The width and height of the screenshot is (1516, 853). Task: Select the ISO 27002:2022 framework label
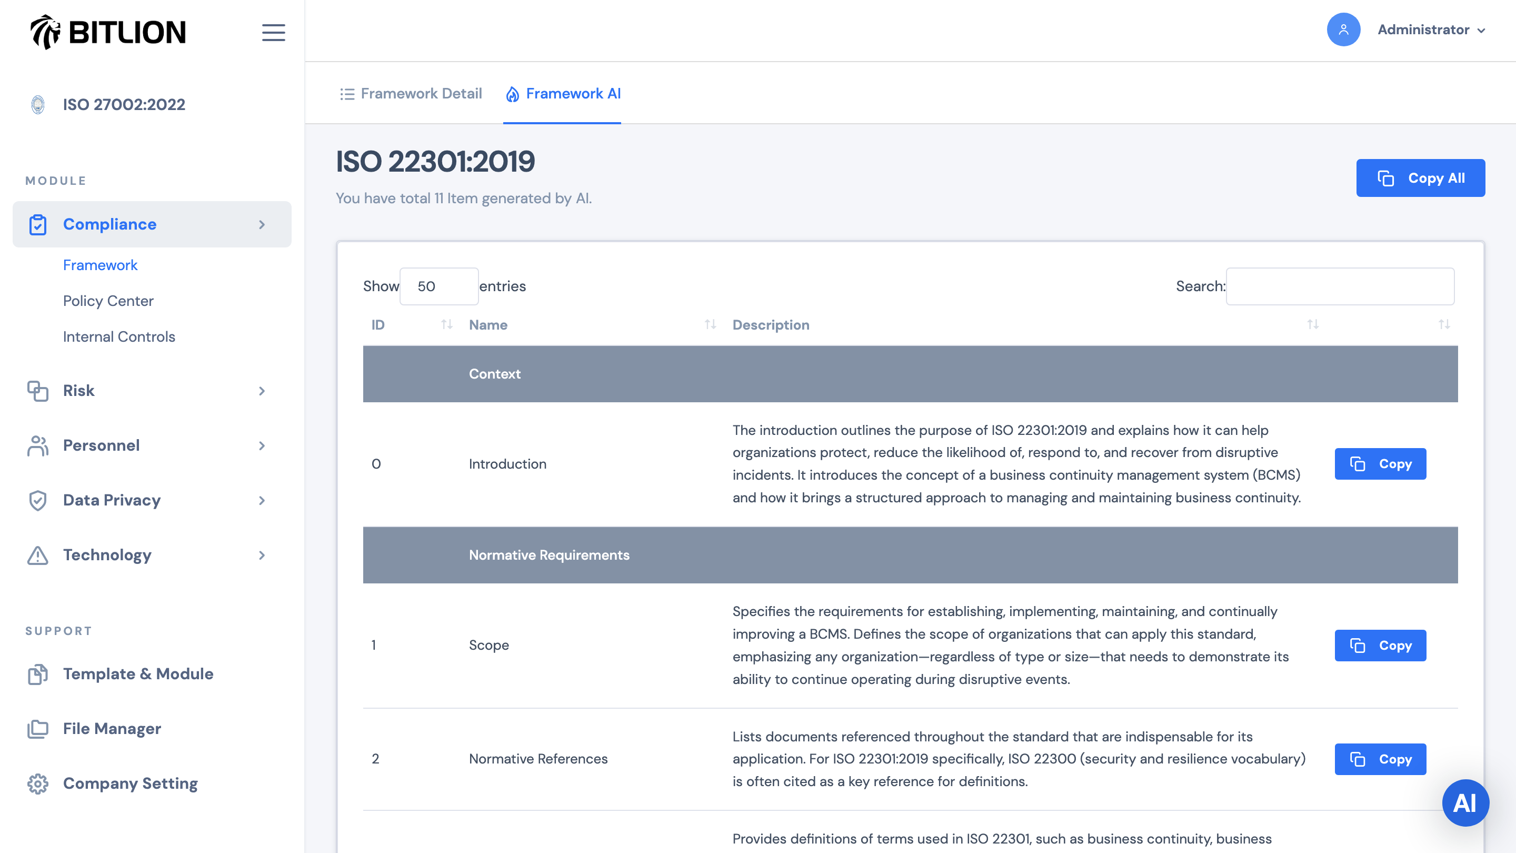124,105
